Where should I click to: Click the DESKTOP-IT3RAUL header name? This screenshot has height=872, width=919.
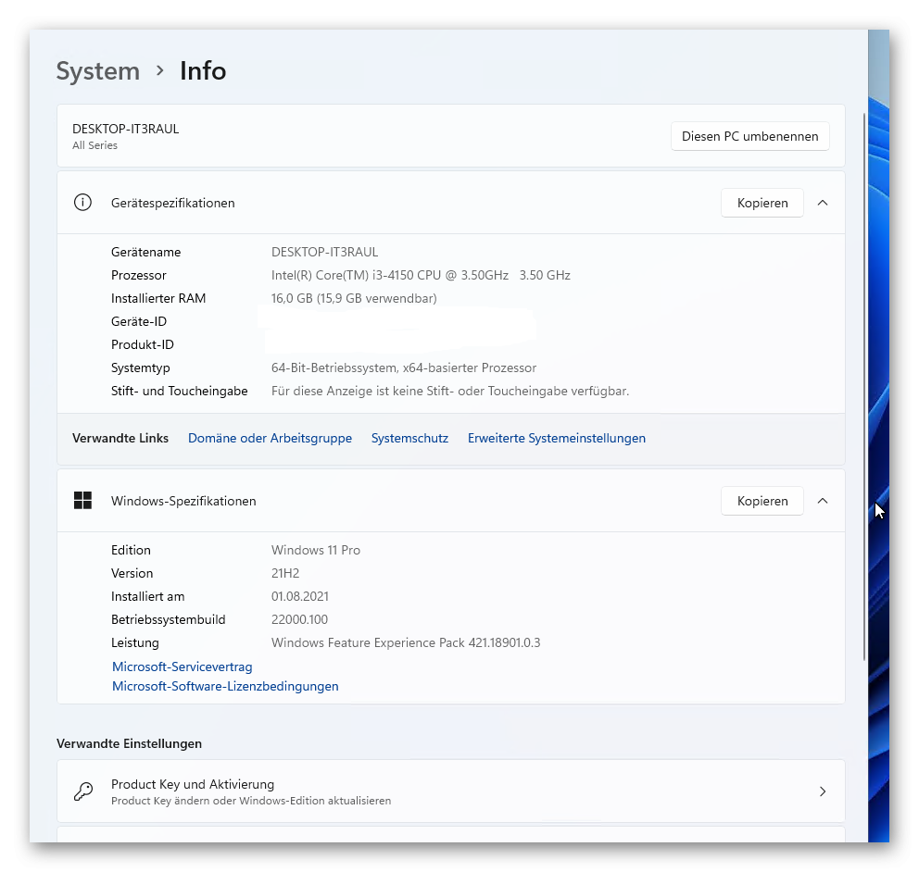click(125, 129)
